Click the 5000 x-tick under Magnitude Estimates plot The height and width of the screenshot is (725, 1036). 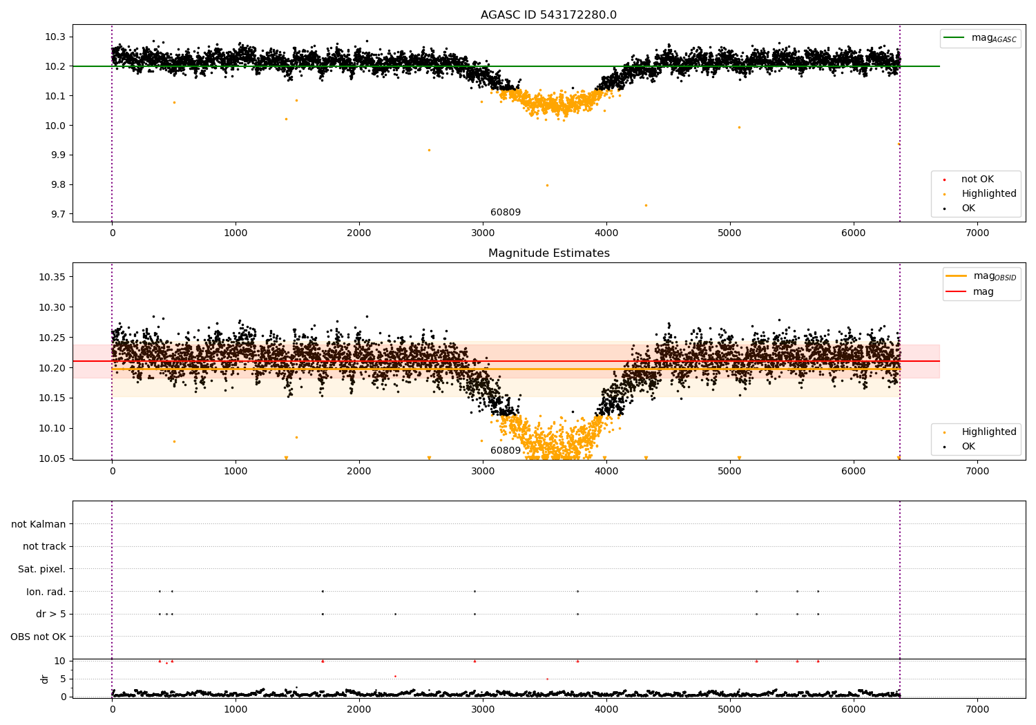point(730,472)
